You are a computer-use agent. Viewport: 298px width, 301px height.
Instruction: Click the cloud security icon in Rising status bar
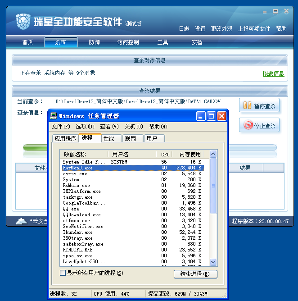[21, 221]
